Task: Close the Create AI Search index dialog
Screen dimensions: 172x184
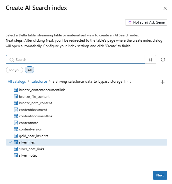Action: [165, 8]
